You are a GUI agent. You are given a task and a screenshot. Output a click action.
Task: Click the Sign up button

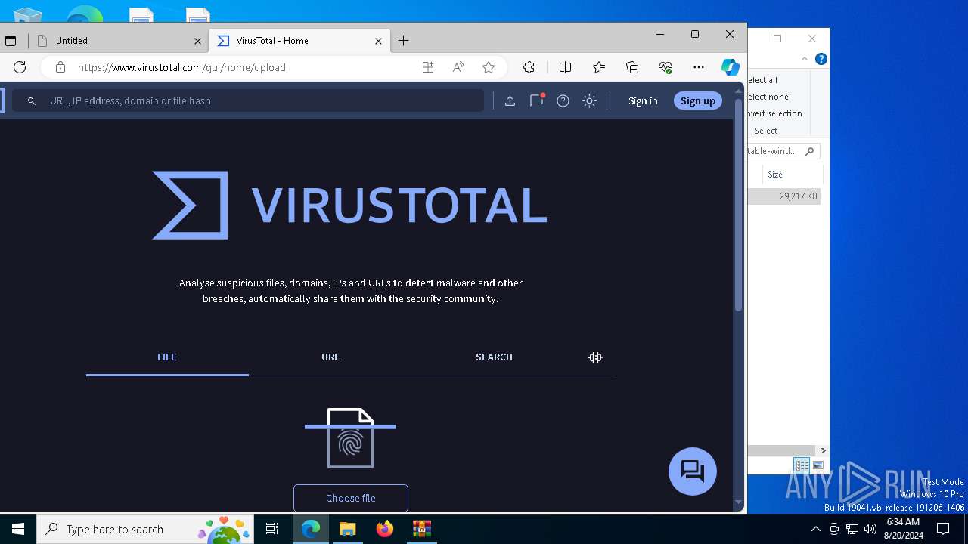click(697, 100)
